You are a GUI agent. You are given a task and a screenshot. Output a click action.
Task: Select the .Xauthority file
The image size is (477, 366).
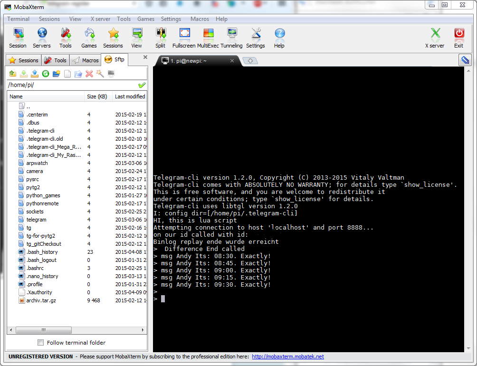coord(39,292)
